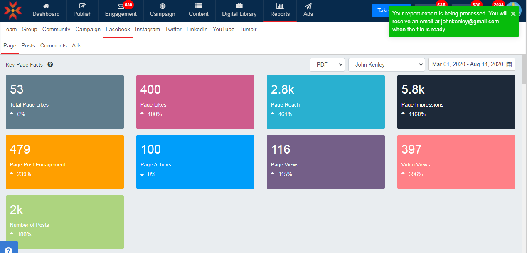Select the Comments sub-tab
The height and width of the screenshot is (253, 527).
pyautogui.click(x=54, y=46)
